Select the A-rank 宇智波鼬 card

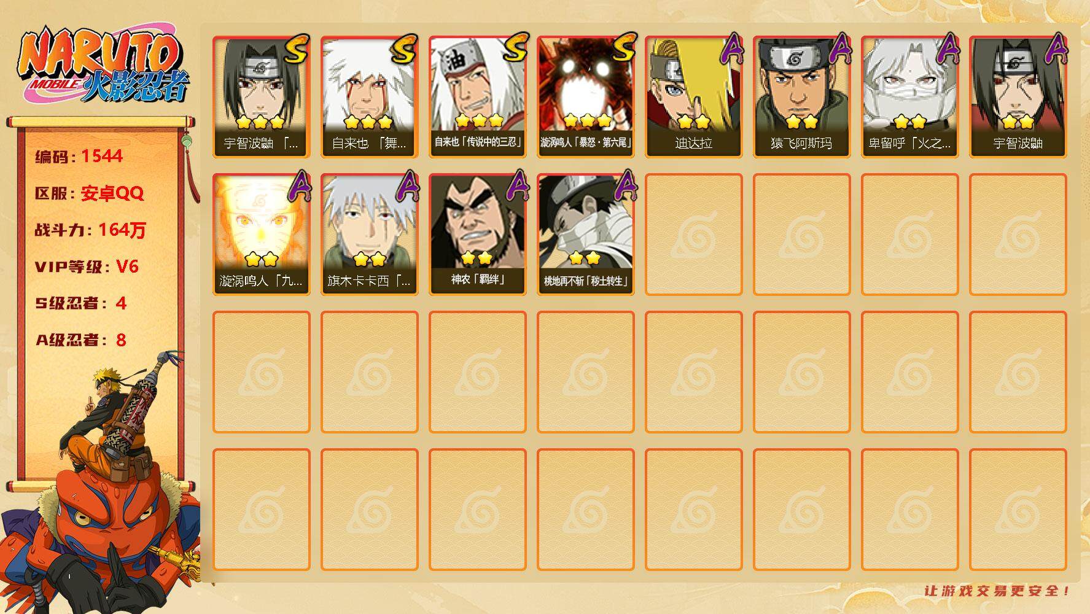[1018, 97]
